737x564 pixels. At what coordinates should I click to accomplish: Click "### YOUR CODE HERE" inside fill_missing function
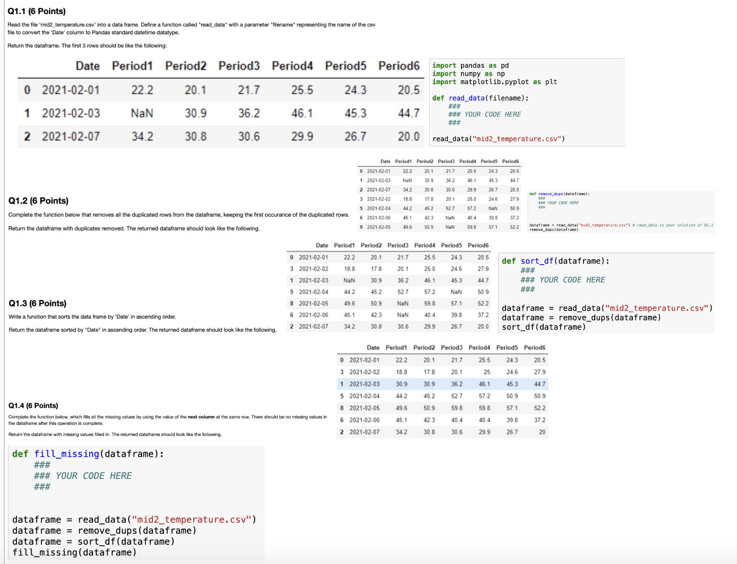tap(83, 476)
